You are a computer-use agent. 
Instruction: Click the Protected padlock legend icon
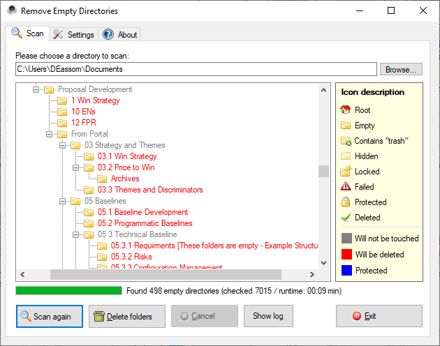tap(346, 202)
